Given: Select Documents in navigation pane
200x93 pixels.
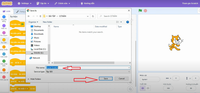Looking at the screenshot, I should (37, 30).
